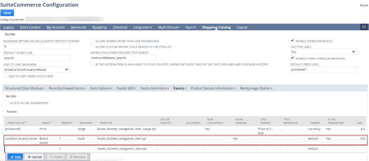Click the new row Item Field ID input
Image resolution: width=369 pixels, height=161 pixels.
tap(21, 149)
